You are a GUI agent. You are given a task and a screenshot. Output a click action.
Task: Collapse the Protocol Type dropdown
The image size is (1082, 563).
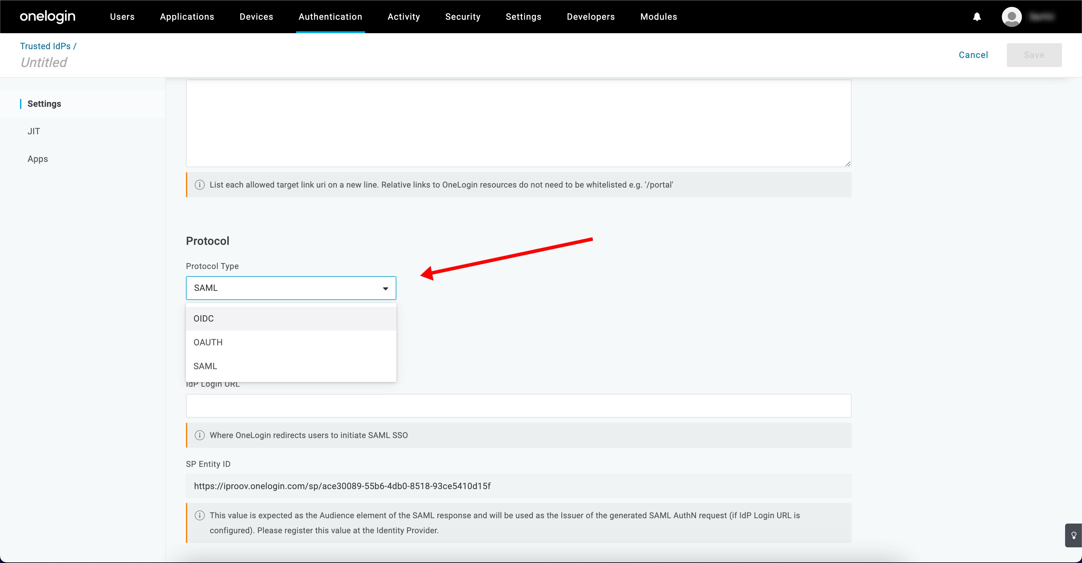(291, 288)
